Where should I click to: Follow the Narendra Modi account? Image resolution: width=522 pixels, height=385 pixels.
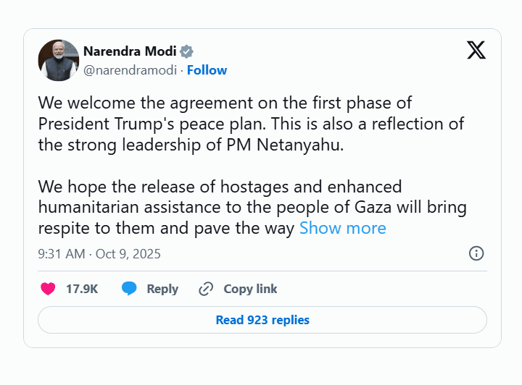207,70
